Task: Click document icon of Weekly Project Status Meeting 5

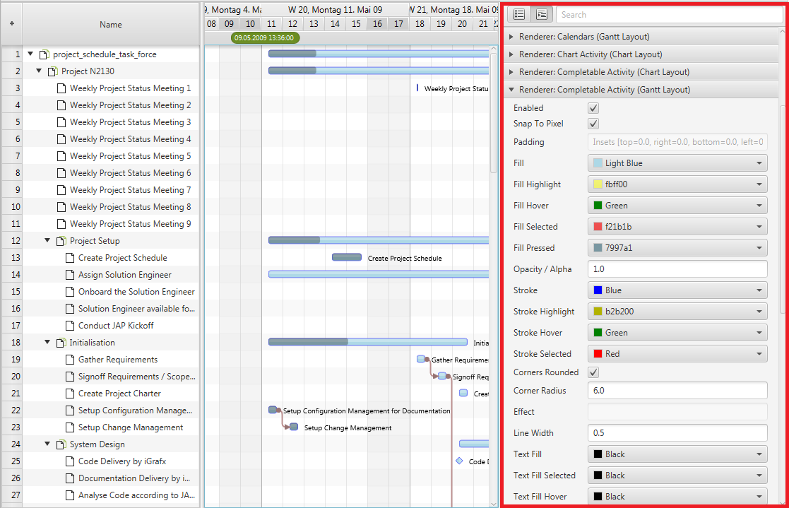Action: (x=61, y=156)
